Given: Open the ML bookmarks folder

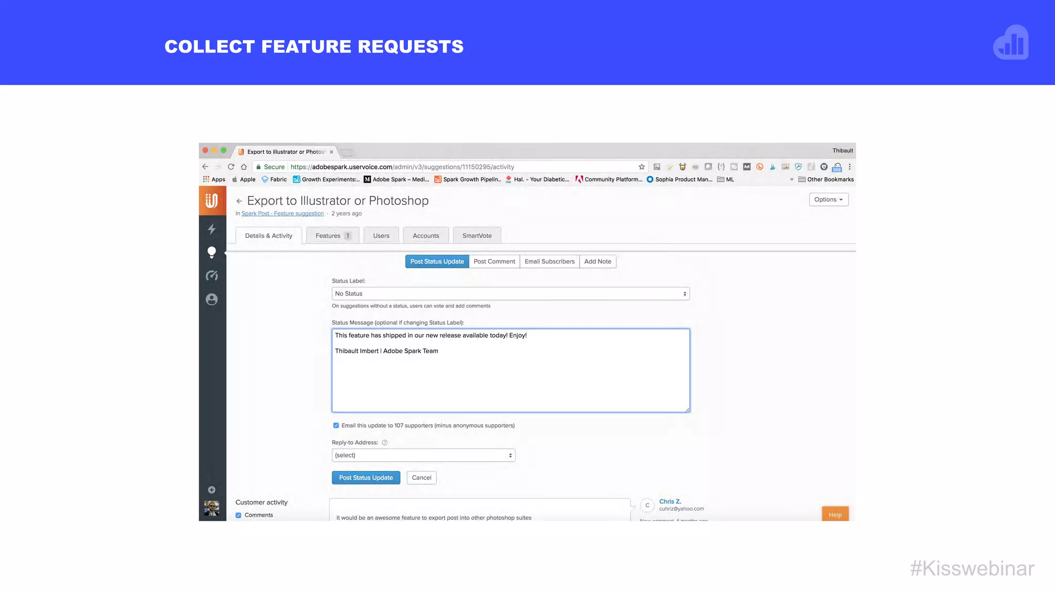Looking at the screenshot, I should (726, 180).
